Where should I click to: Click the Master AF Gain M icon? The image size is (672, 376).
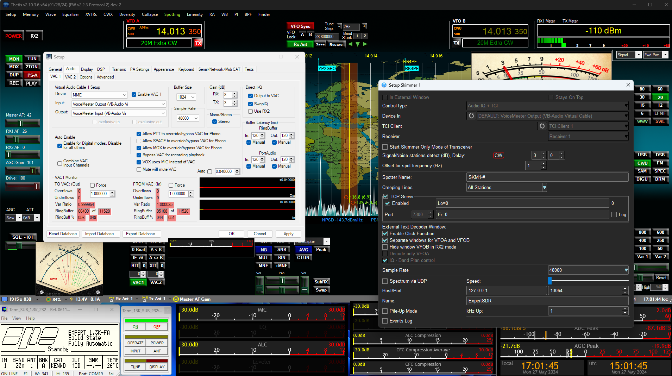[x=176, y=299]
